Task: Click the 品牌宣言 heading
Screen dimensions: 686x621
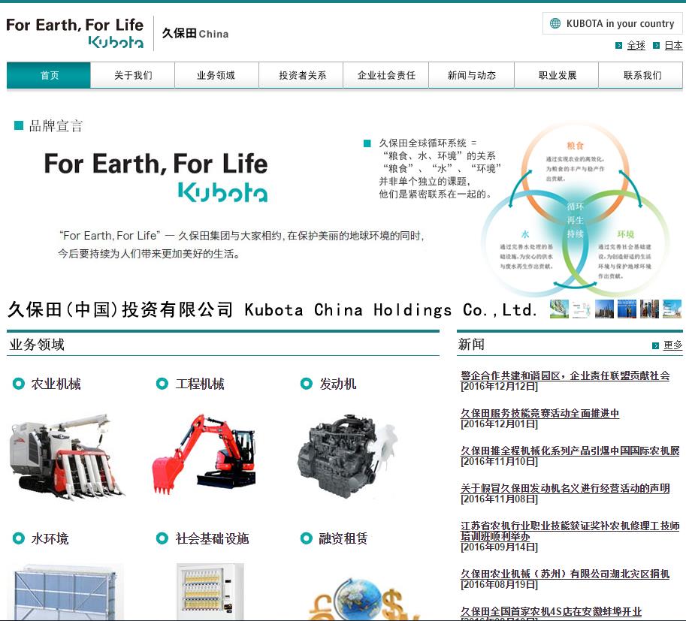Action: 56,126
